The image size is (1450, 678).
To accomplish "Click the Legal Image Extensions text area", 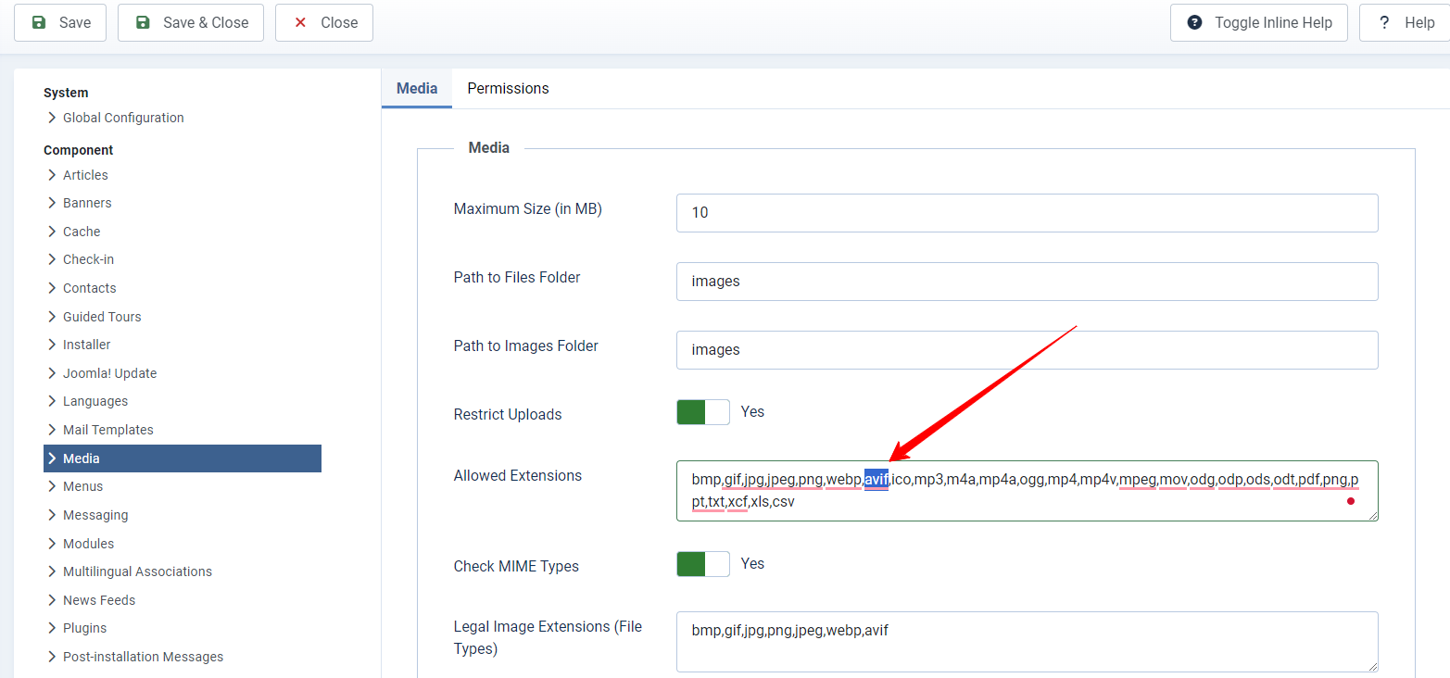I will coord(1027,641).
